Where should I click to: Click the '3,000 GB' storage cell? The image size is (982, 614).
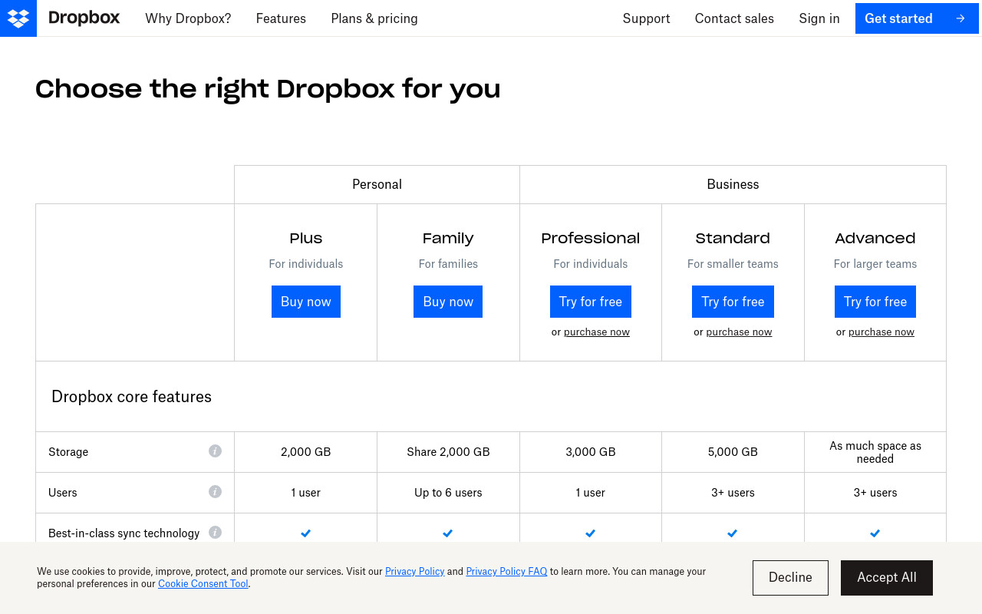(x=591, y=452)
